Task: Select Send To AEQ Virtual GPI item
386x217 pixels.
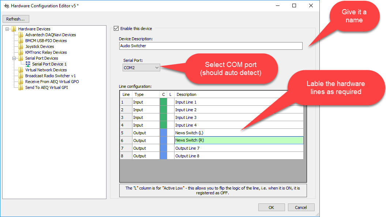Action: point(46,87)
